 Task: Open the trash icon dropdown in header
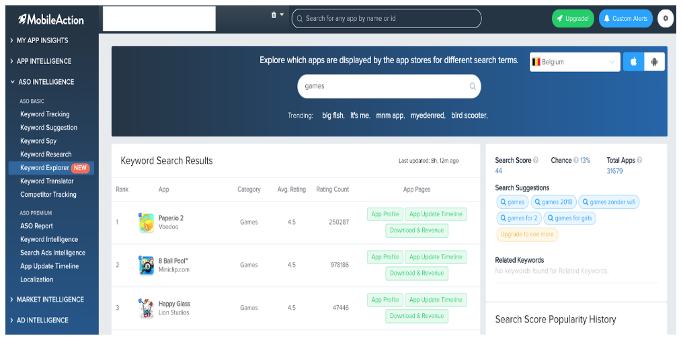coord(277,15)
